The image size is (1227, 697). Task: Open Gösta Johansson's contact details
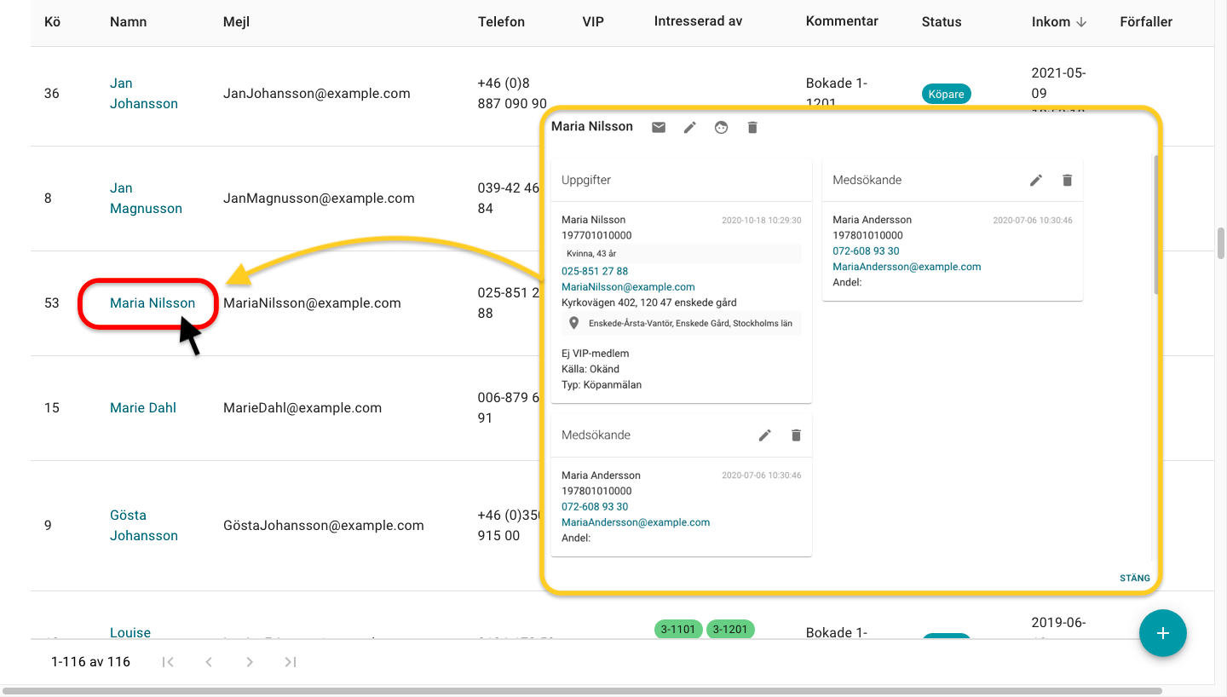coord(144,526)
